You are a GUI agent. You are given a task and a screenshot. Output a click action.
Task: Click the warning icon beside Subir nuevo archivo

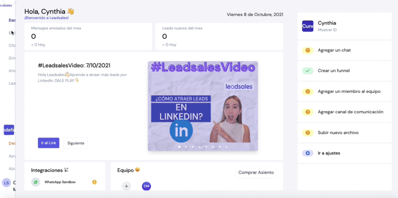tap(308, 133)
